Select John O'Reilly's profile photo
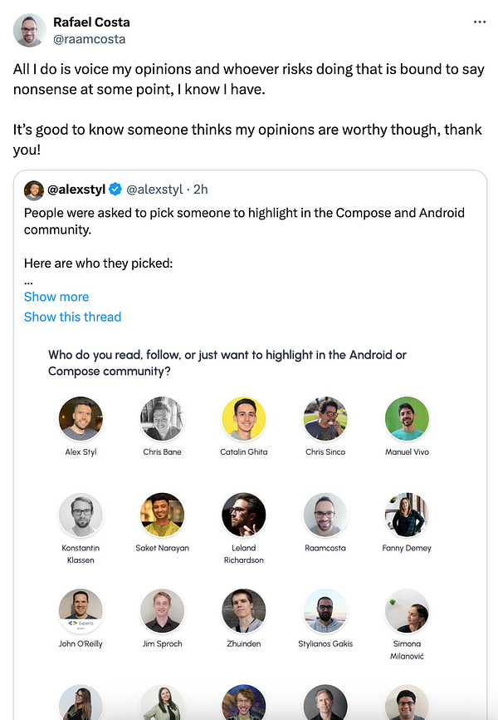The width and height of the screenshot is (498, 720). (81, 611)
